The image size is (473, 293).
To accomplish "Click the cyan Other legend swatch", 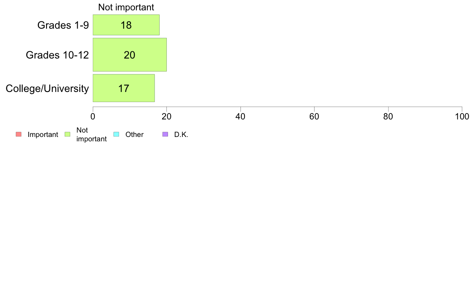I will (116, 134).
